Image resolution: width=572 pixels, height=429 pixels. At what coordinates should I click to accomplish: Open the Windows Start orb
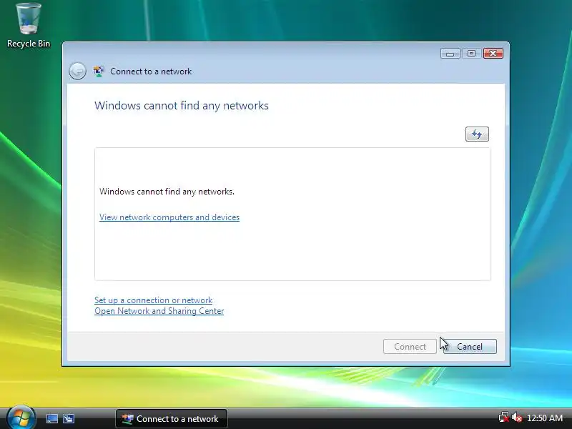tap(21, 418)
